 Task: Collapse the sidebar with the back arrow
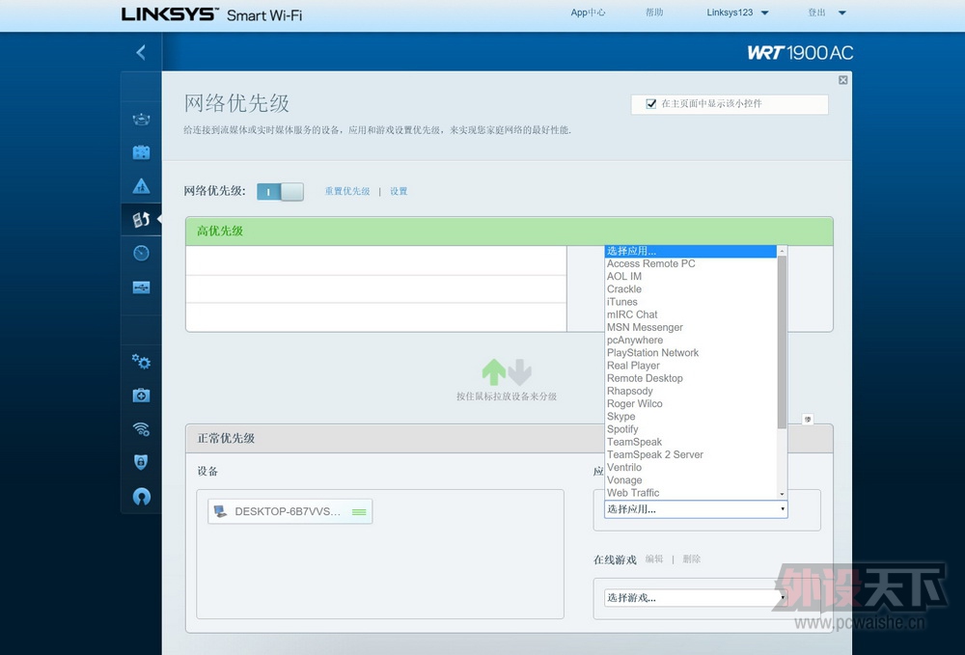141,52
